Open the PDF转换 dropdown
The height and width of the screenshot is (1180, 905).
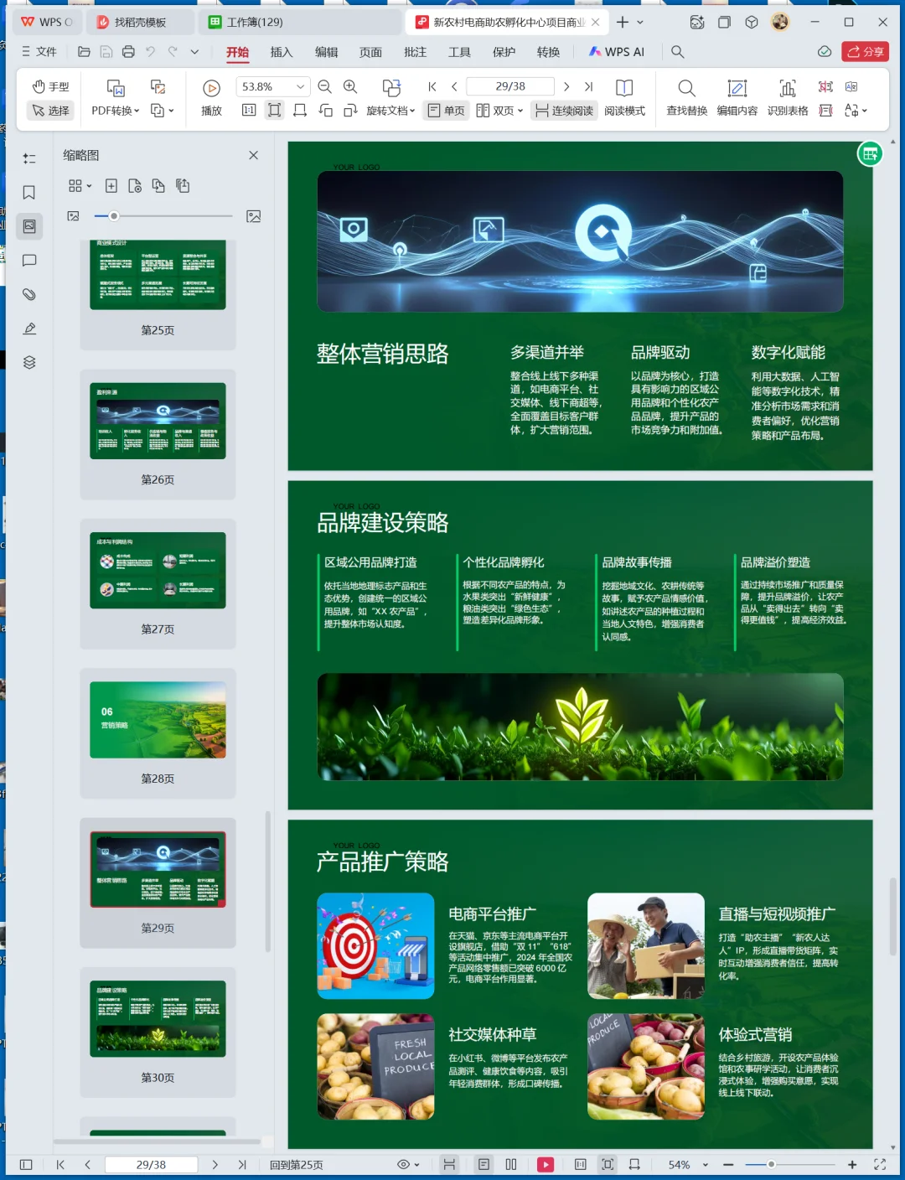click(x=116, y=111)
